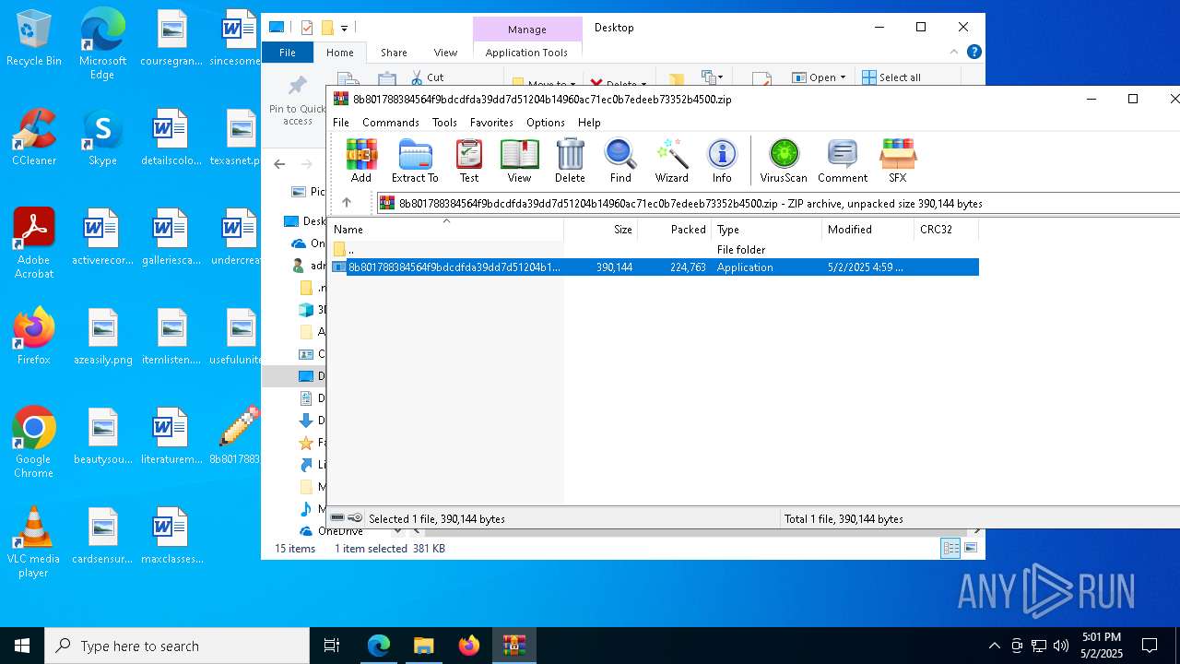Viewport: 1180px width, 664px height.
Task: Collapse the Explorer ribbon chevron
Action: [x=955, y=53]
